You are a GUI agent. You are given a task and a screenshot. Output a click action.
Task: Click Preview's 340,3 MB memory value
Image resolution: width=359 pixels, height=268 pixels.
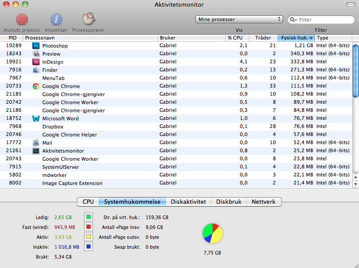click(x=302, y=53)
